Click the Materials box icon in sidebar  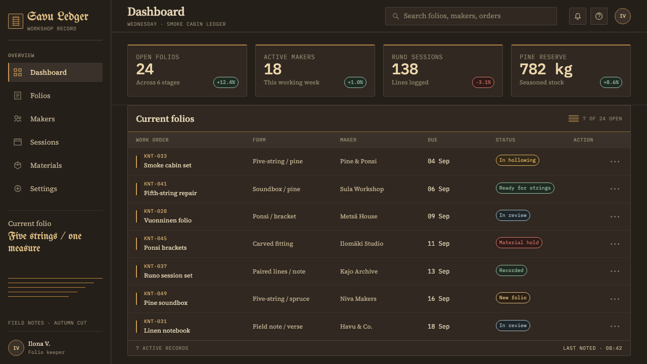coord(18,165)
